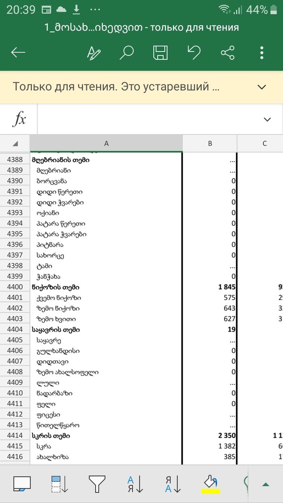
Task: Expand the read-only notification banner
Action: tap(262, 87)
